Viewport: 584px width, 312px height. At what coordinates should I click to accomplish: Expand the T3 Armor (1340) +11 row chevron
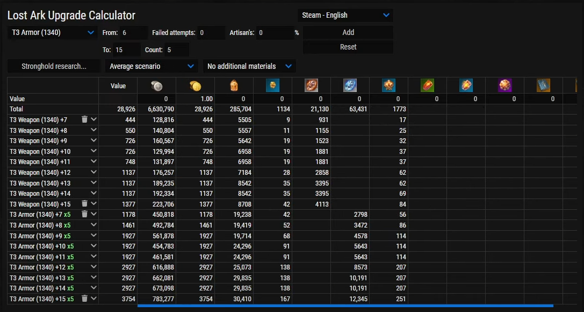coord(93,257)
